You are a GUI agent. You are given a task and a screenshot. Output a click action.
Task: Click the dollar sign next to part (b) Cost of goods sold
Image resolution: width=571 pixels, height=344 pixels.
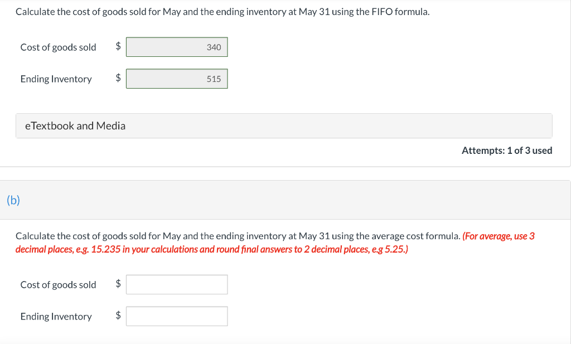point(118,284)
